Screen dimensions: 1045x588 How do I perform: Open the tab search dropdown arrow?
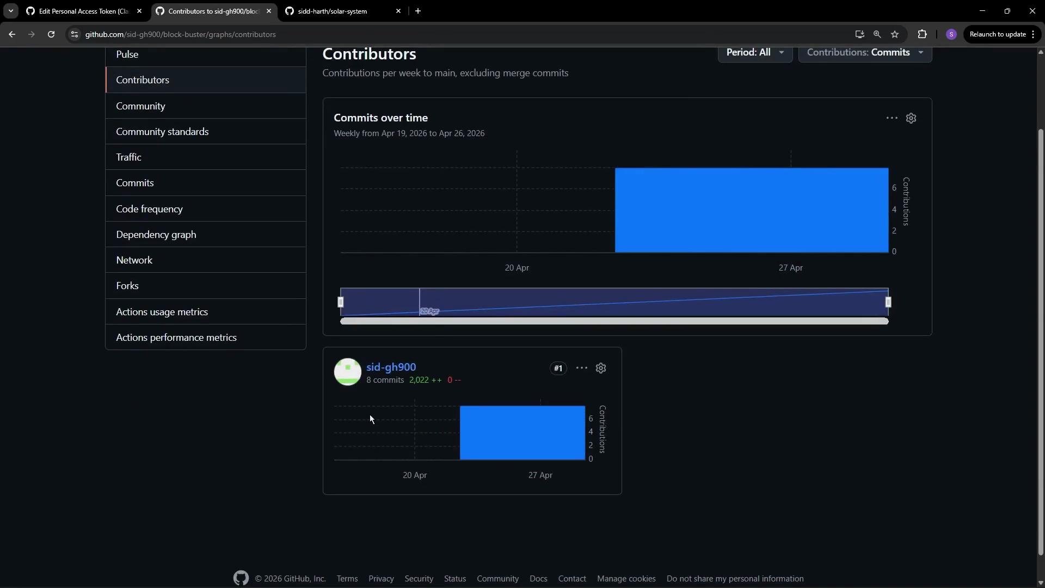pyautogui.click(x=10, y=11)
